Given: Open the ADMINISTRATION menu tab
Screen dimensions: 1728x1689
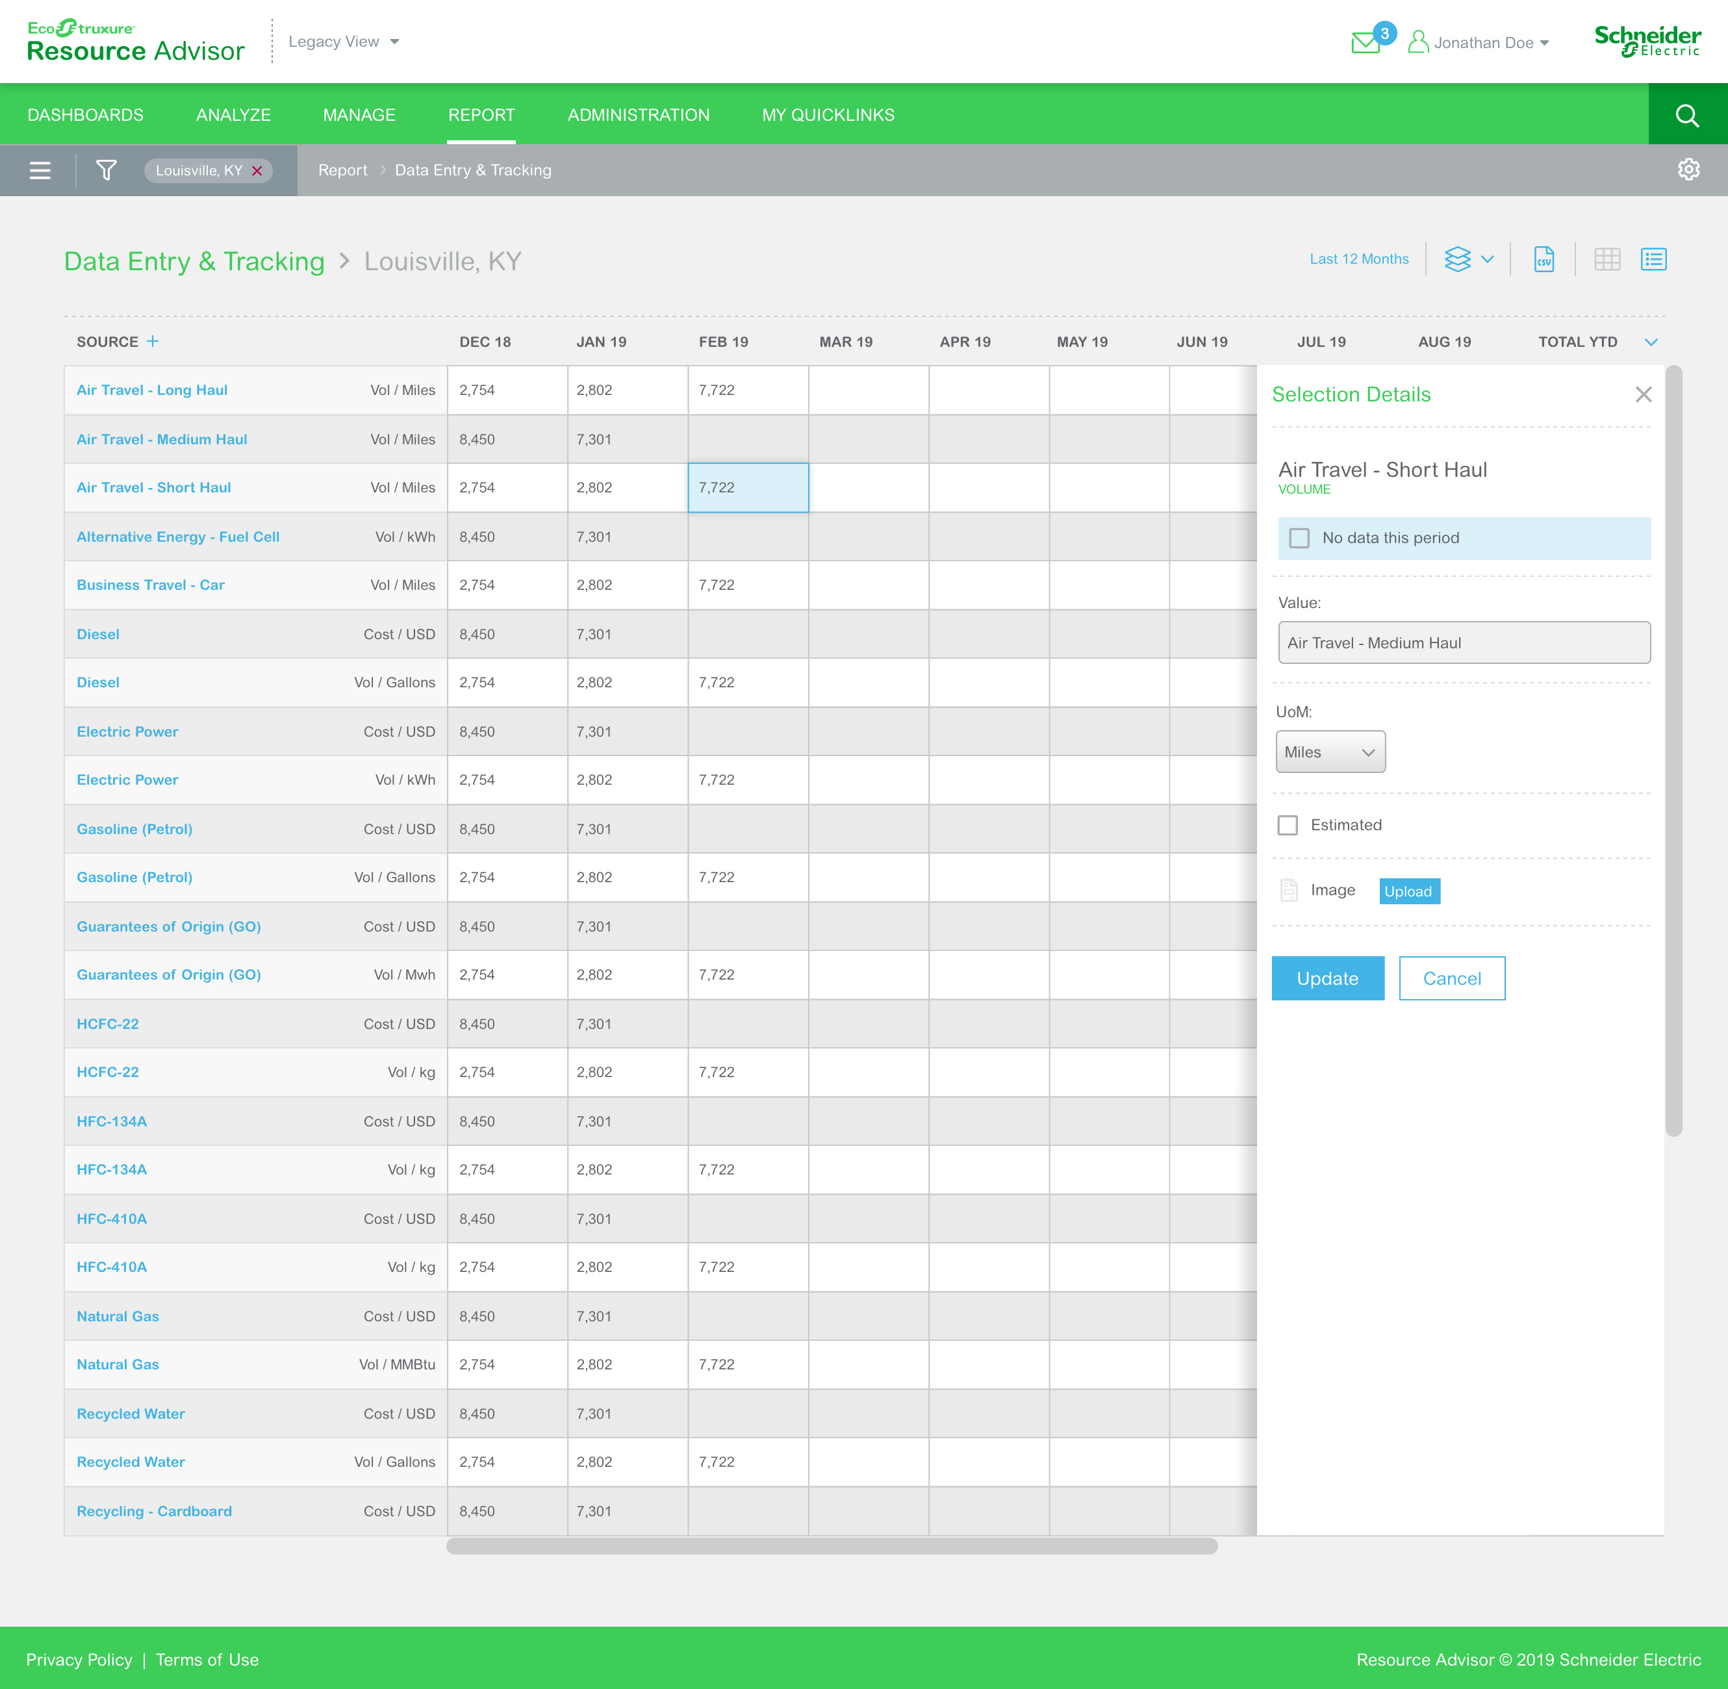Looking at the screenshot, I should (639, 116).
